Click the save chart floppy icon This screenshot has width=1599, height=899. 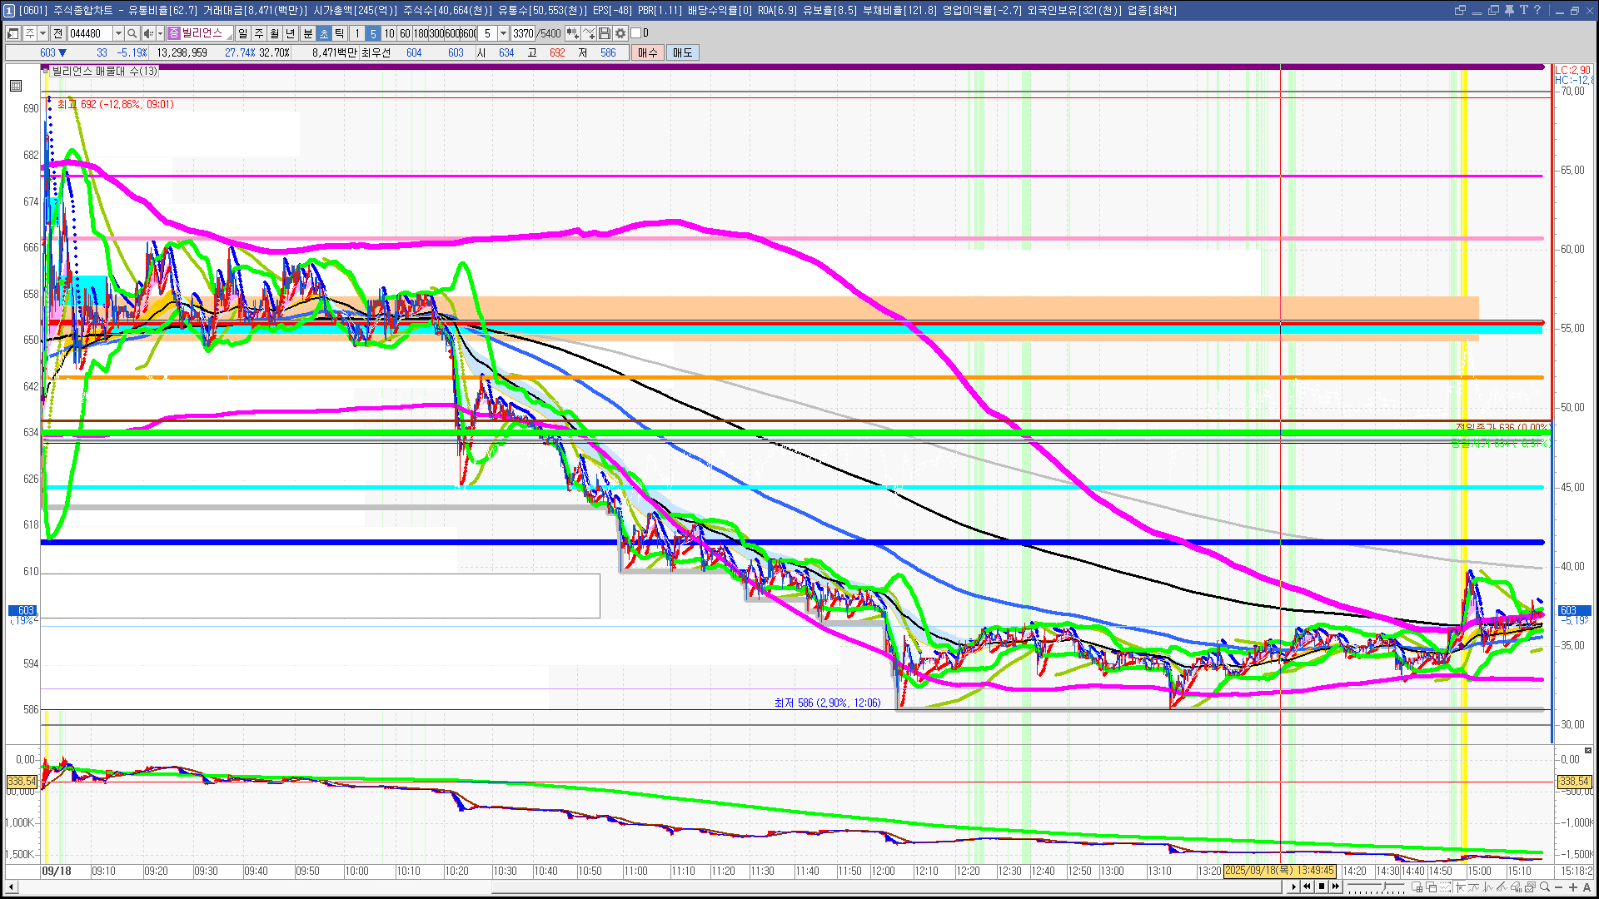pos(605,33)
